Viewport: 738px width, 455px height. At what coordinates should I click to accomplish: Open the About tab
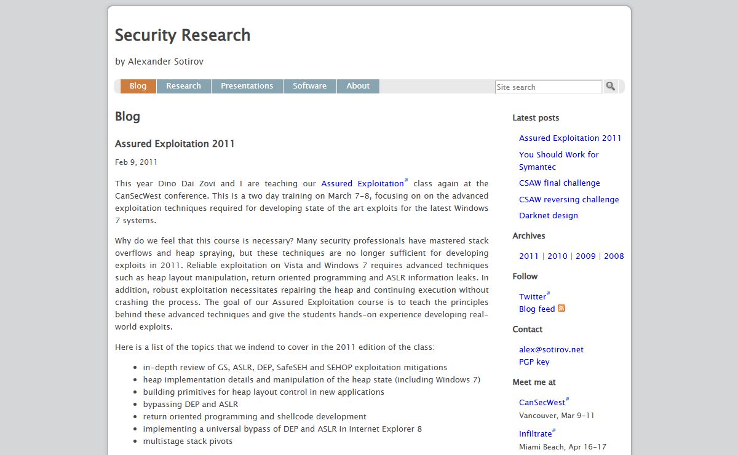pos(358,86)
